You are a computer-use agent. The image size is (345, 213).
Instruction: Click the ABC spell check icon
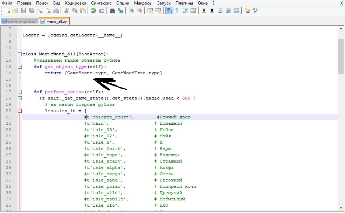pos(255,11)
